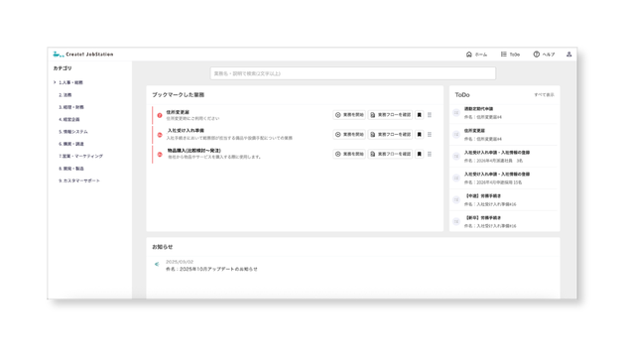The height and width of the screenshot is (357, 635).
Task: Click 業務を開始 for 物品購入
Action: click(x=349, y=154)
